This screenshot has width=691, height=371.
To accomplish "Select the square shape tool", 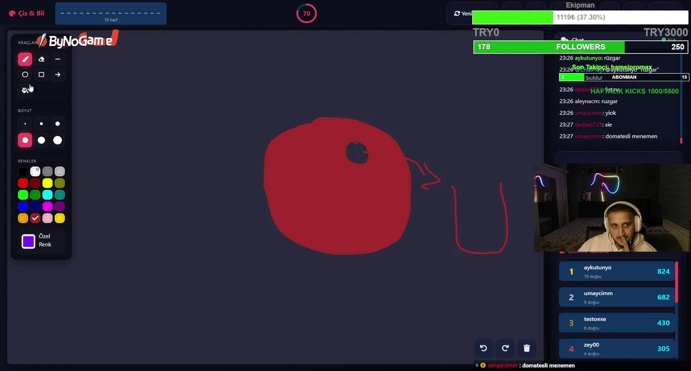I will pyautogui.click(x=41, y=75).
